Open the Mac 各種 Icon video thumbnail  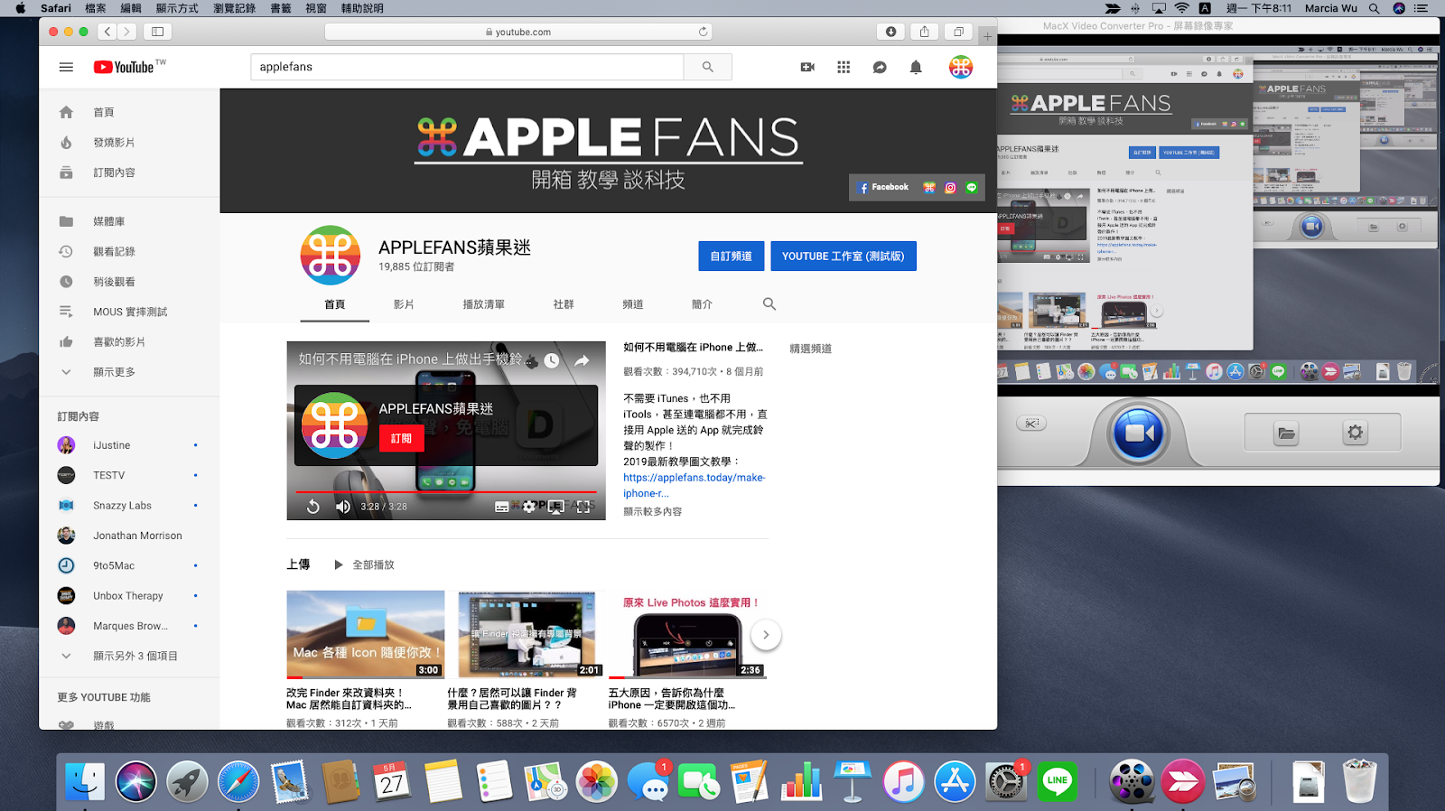366,634
